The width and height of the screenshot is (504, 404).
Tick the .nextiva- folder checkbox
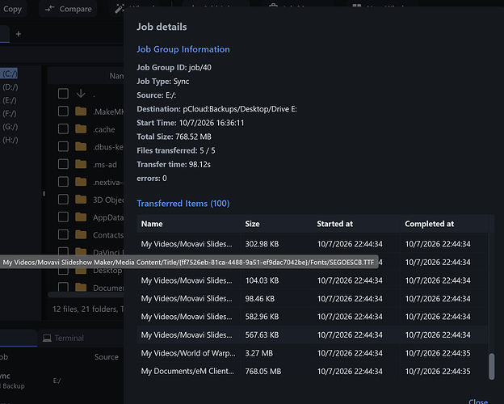coord(63,182)
